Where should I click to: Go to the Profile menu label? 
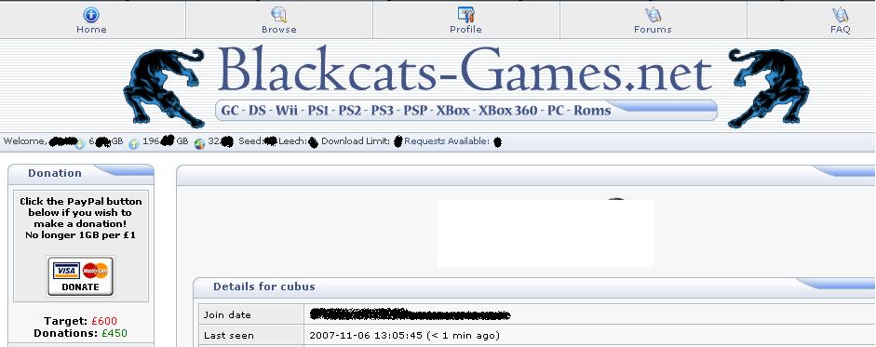tap(465, 30)
